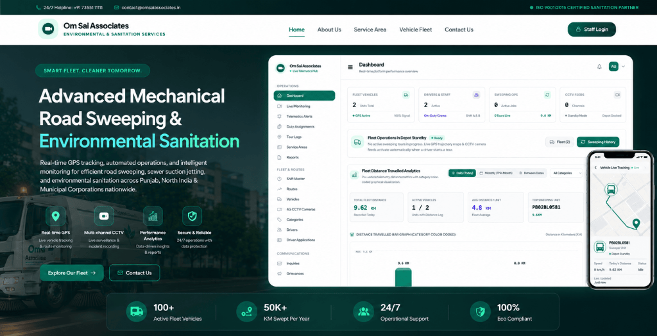Click the people icon for 24/7 Operational Support
The height and width of the screenshot is (336, 657).
(x=363, y=312)
